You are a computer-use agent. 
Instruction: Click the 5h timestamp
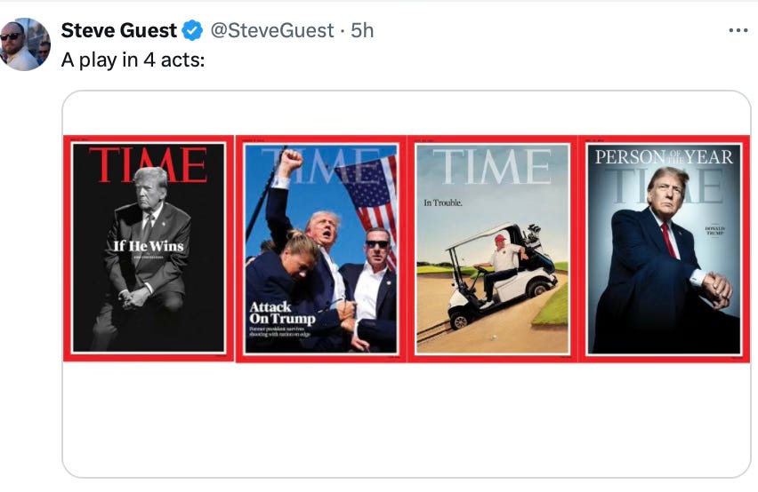(362, 31)
